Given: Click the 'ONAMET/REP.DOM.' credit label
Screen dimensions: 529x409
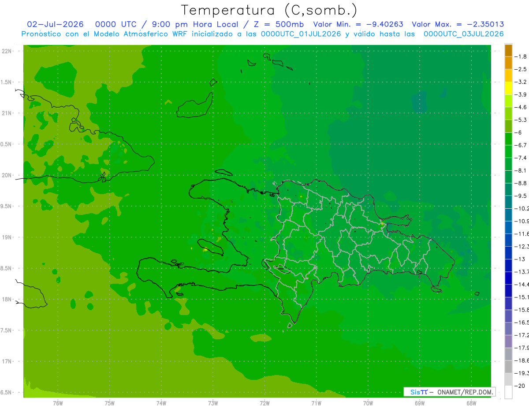Looking at the screenshot, I should pyautogui.click(x=464, y=392).
